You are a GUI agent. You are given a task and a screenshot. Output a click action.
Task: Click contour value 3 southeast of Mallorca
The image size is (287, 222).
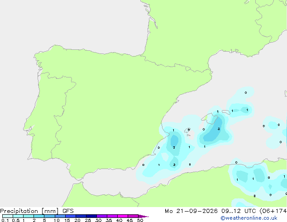point(219,129)
